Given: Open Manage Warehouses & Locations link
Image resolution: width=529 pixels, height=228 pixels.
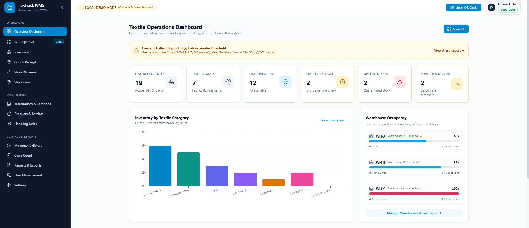Looking at the screenshot, I should 414,213.
